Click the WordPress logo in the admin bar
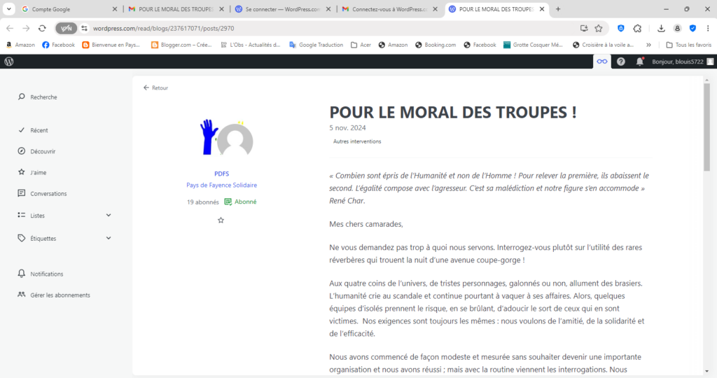Screen dimensions: 717x378 (9, 62)
